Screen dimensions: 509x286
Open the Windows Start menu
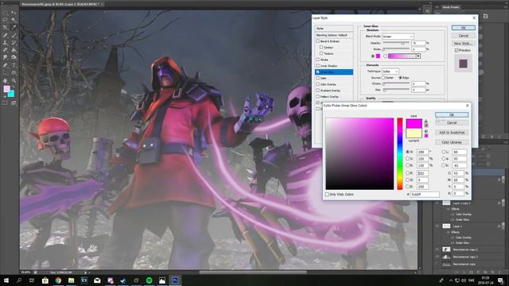pyautogui.click(x=6, y=280)
